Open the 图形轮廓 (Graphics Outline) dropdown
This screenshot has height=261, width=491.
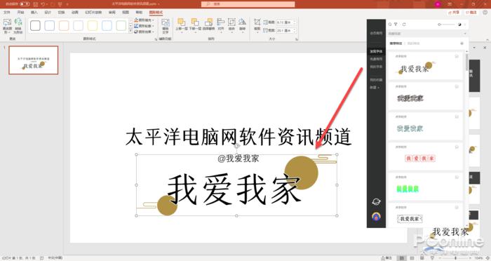click(144, 26)
